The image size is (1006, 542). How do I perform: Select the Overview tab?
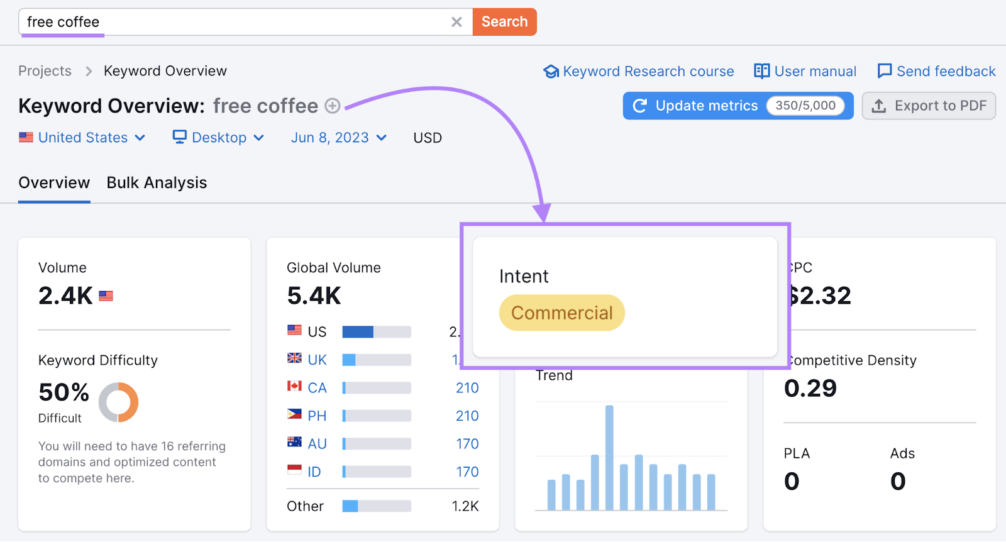(54, 183)
